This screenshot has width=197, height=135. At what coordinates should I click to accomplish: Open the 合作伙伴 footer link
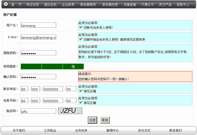[81, 131]
